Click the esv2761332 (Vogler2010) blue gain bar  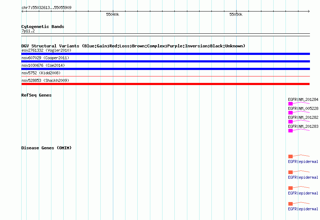coord(165,54)
